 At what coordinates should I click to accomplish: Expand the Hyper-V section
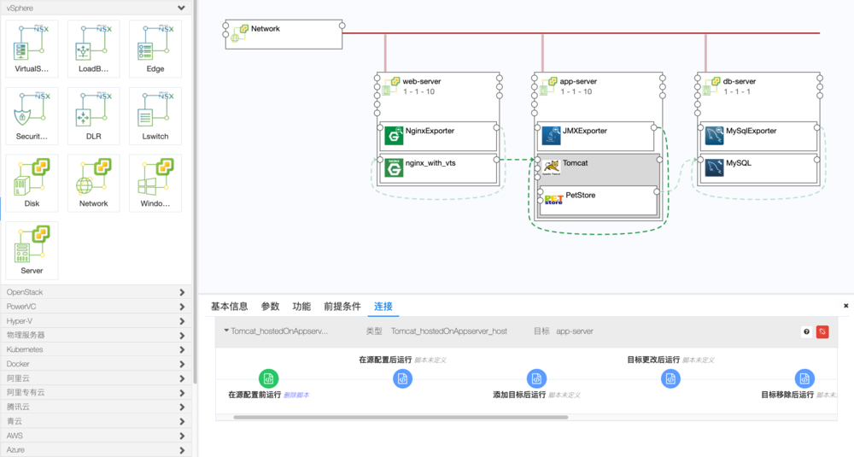pyautogui.click(x=182, y=321)
